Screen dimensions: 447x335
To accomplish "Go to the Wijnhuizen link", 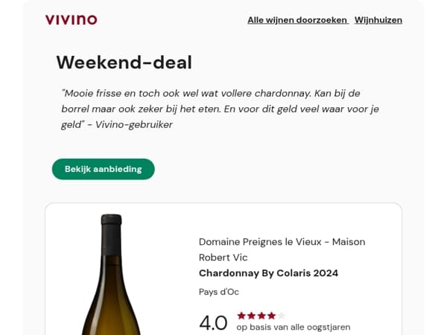I will coord(378,20).
